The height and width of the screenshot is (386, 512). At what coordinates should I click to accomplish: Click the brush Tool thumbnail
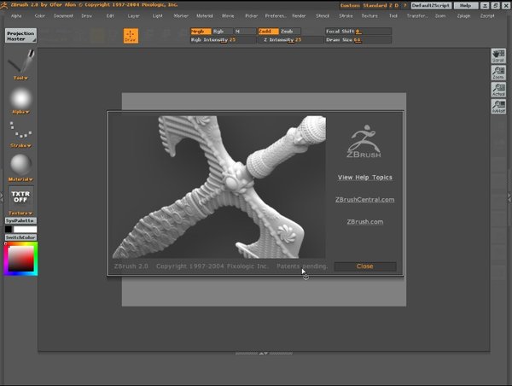21,61
